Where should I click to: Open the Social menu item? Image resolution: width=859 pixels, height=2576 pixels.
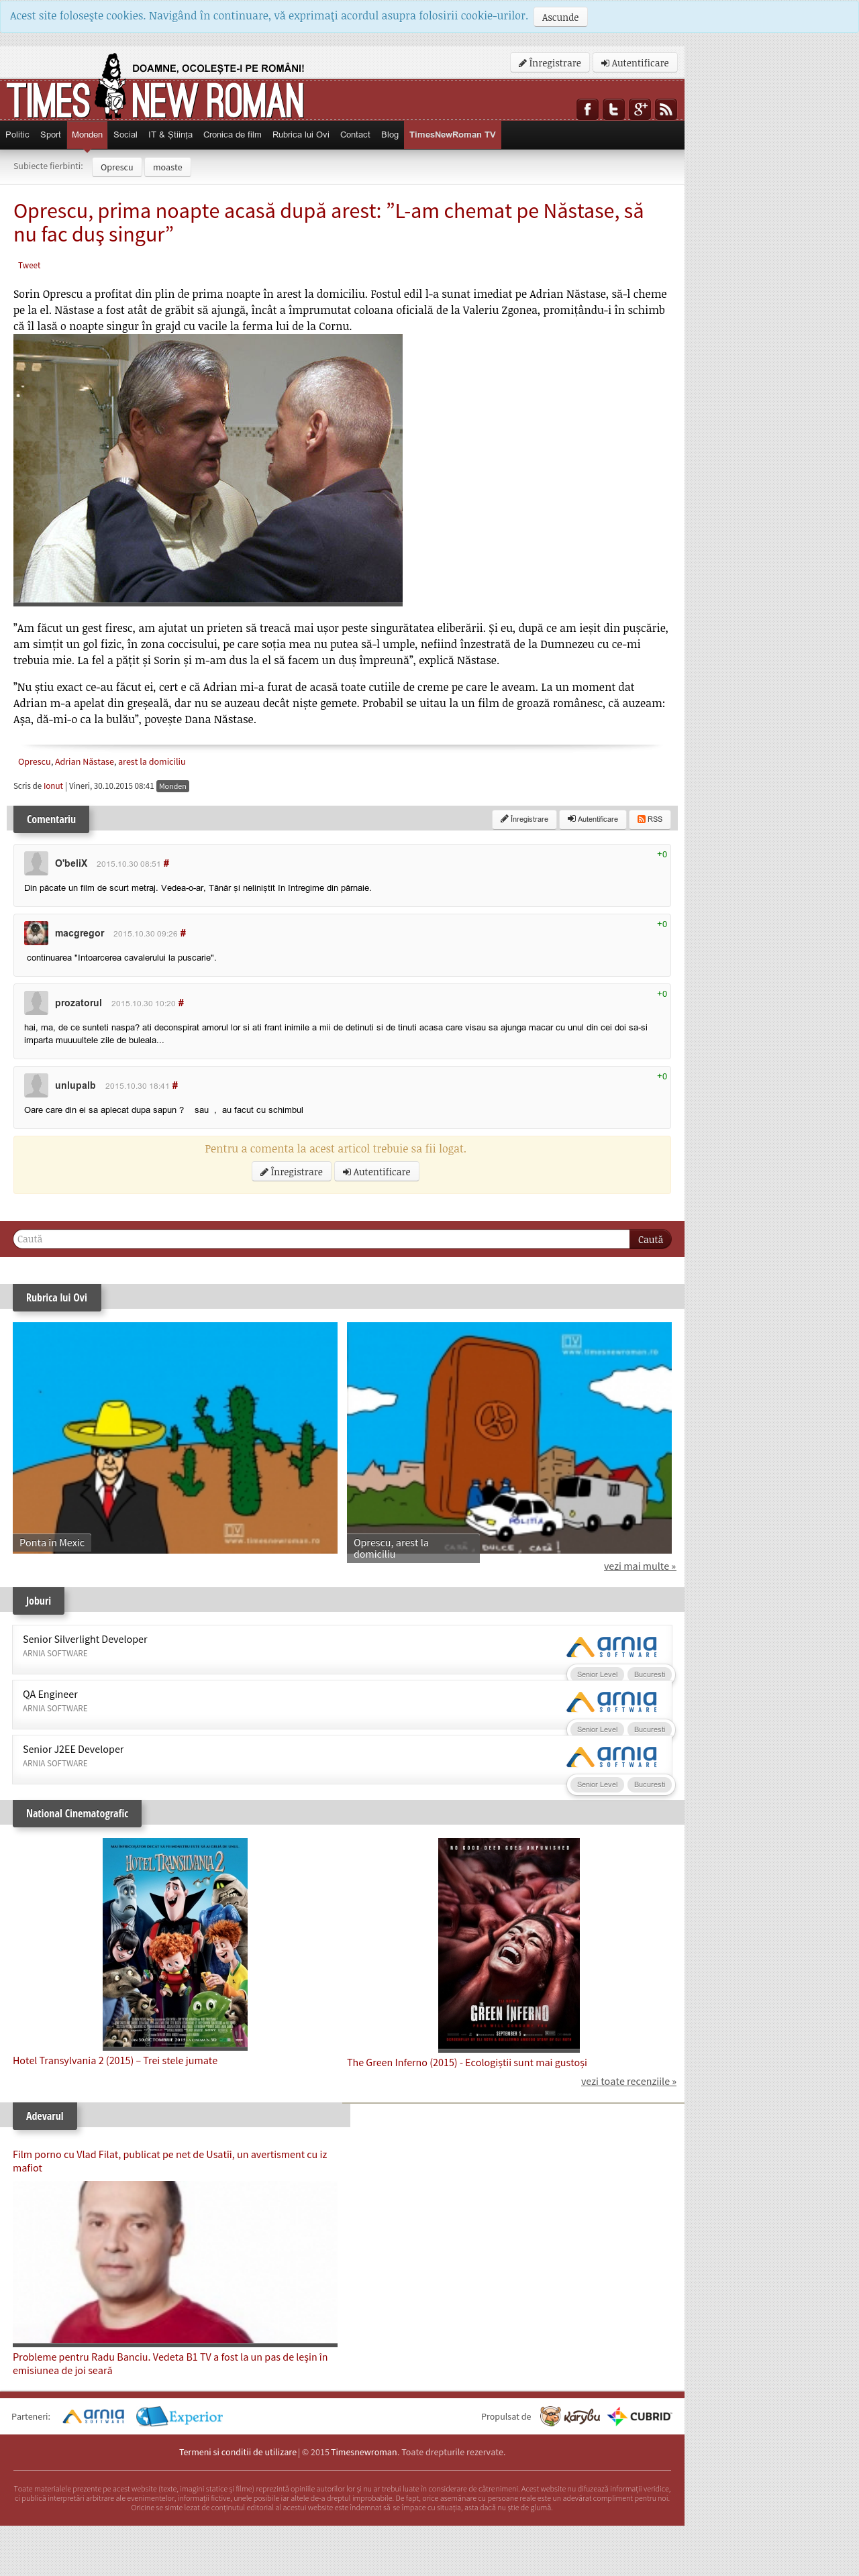125,135
